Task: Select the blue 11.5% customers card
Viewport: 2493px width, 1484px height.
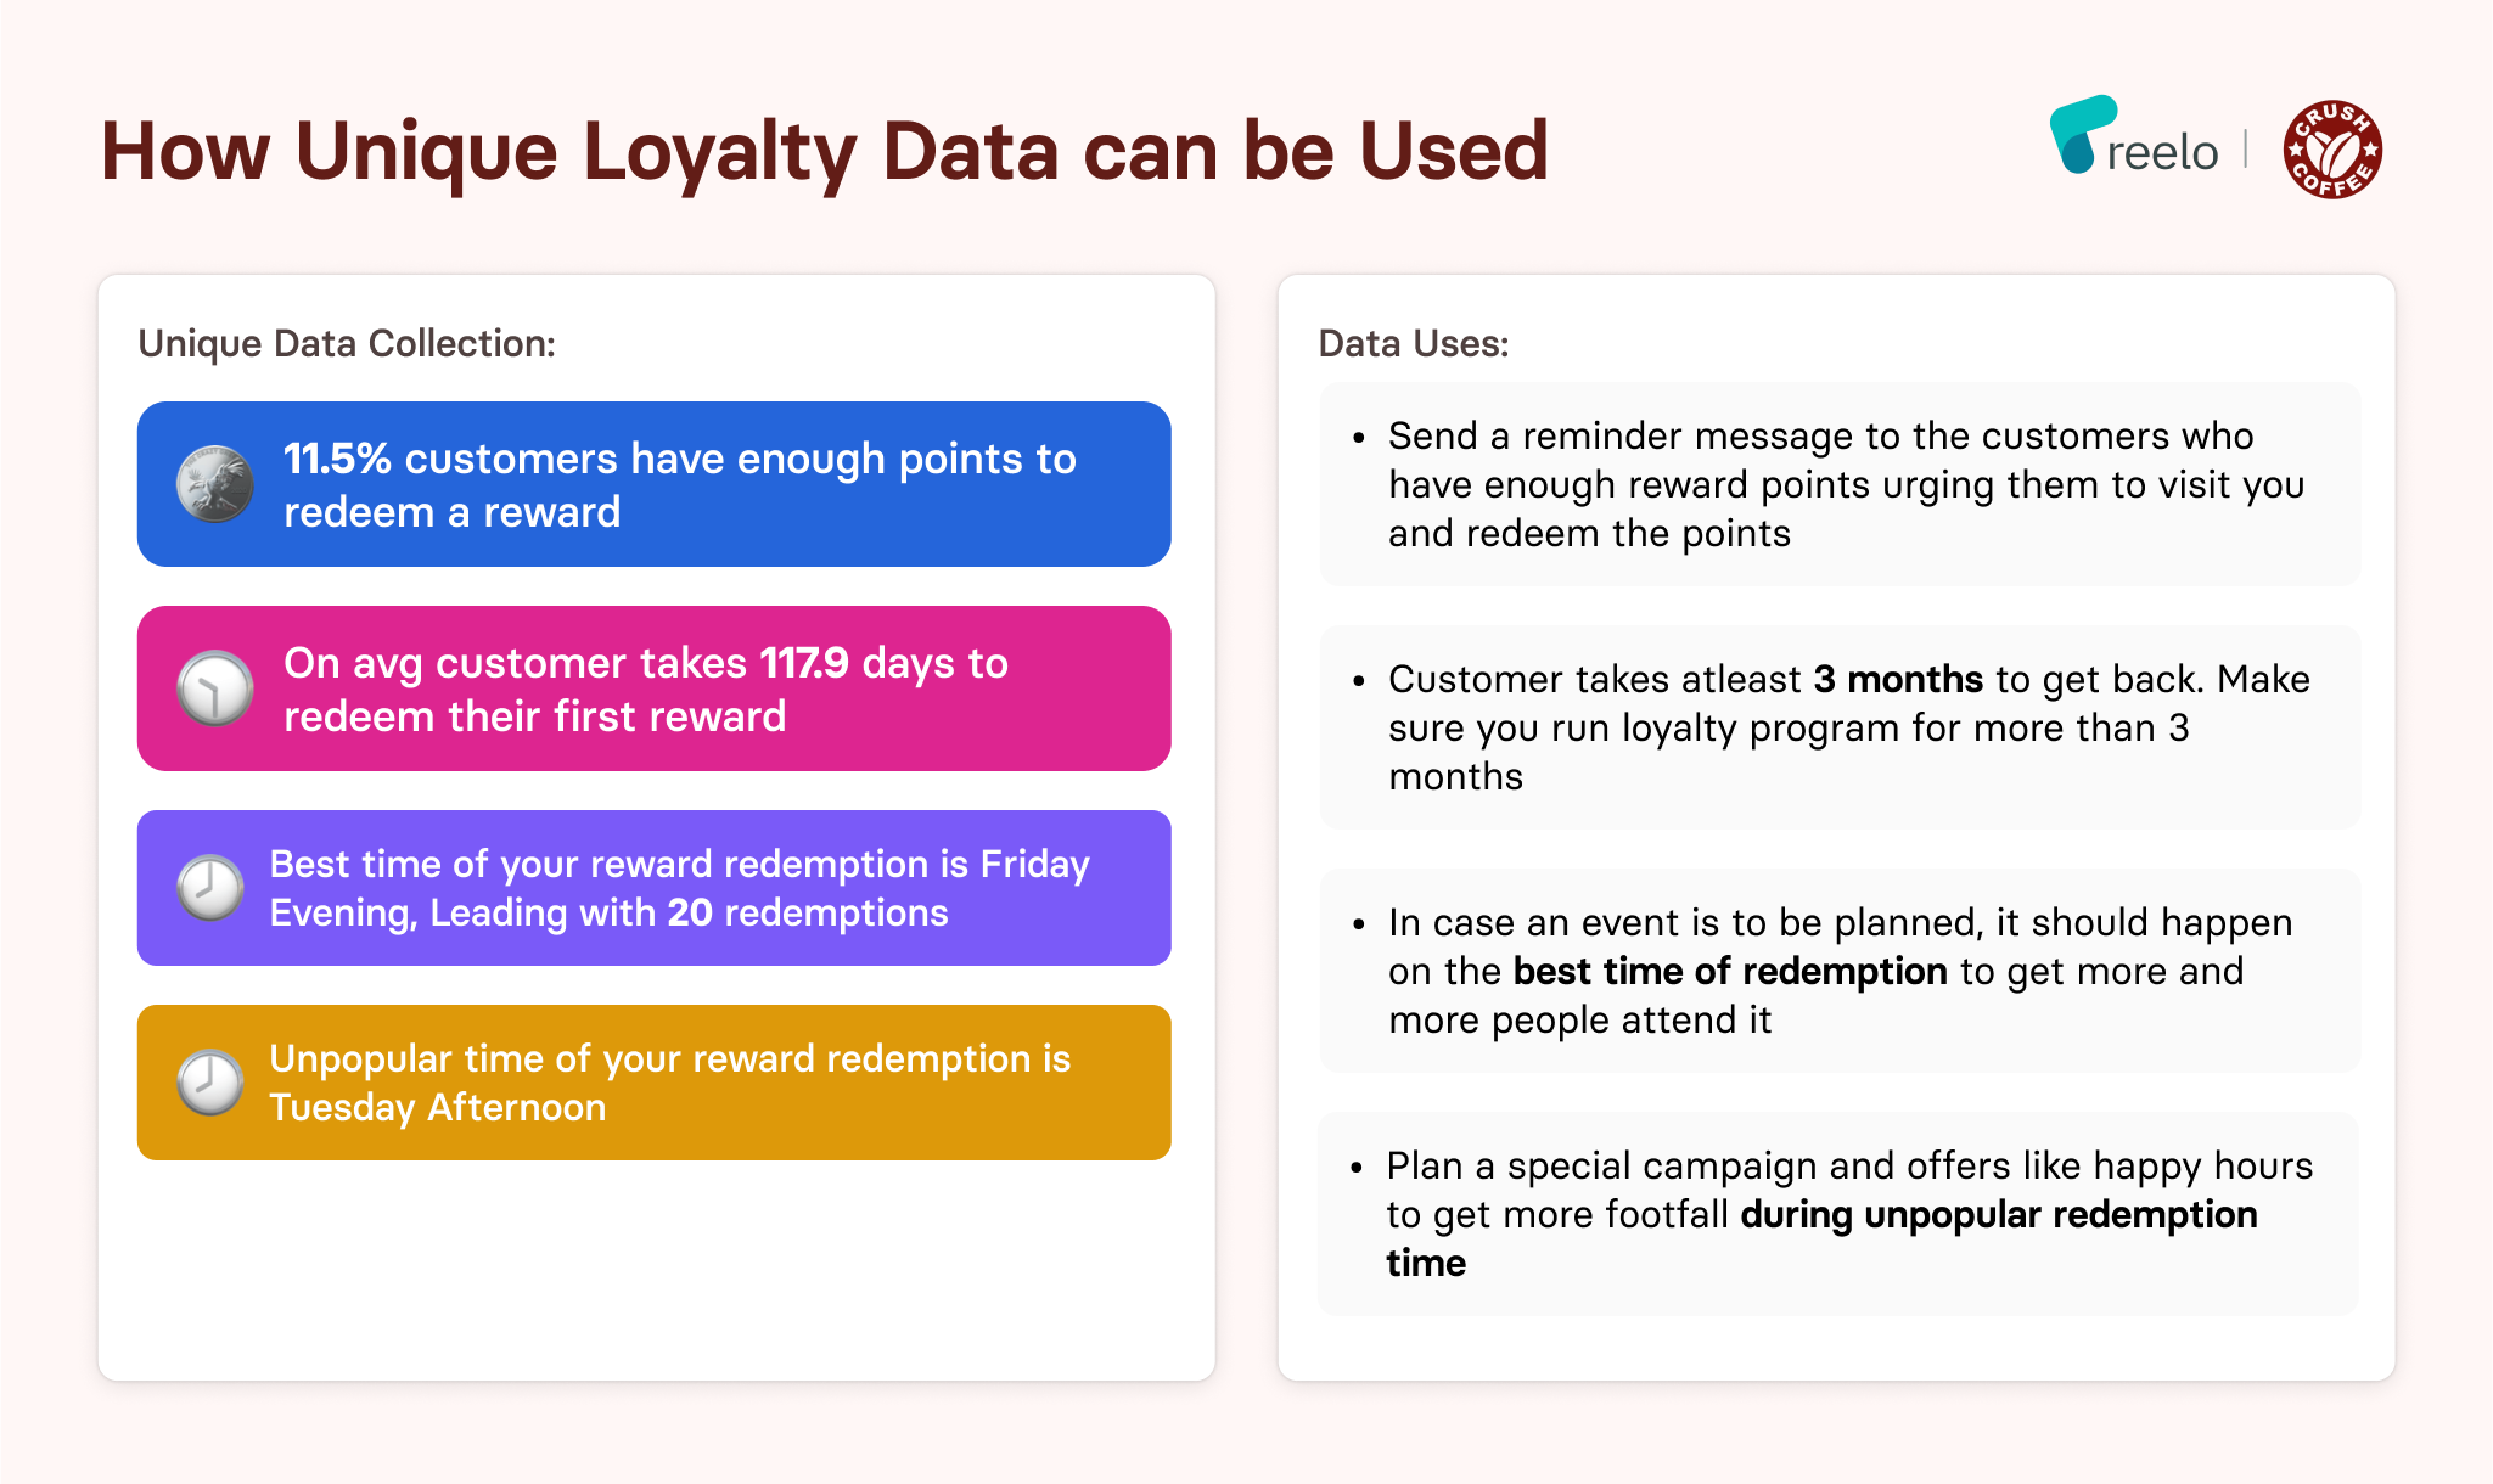Action: click(x=654, y=484)
